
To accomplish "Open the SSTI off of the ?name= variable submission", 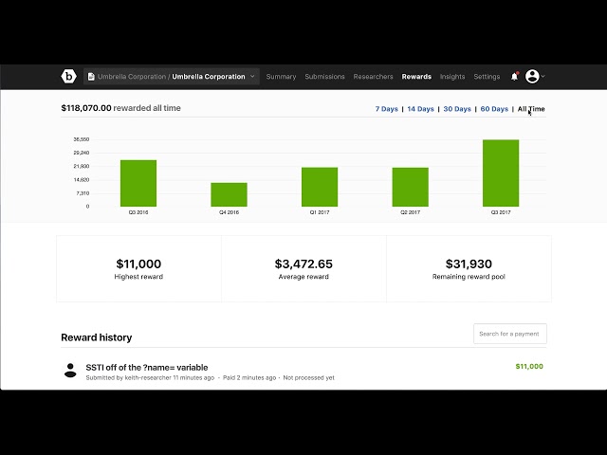I will [x=147, y=368].
